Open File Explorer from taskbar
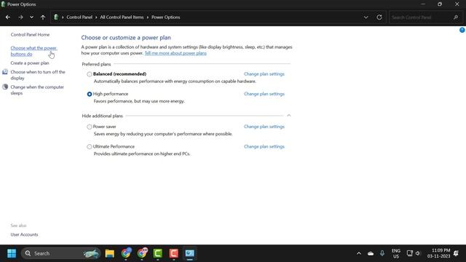The height and width of the screenshot is (262, 466). tap(110, 253)
